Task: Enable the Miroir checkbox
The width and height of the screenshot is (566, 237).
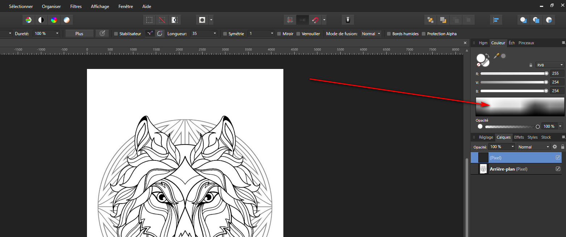Action: pos(279,34)
